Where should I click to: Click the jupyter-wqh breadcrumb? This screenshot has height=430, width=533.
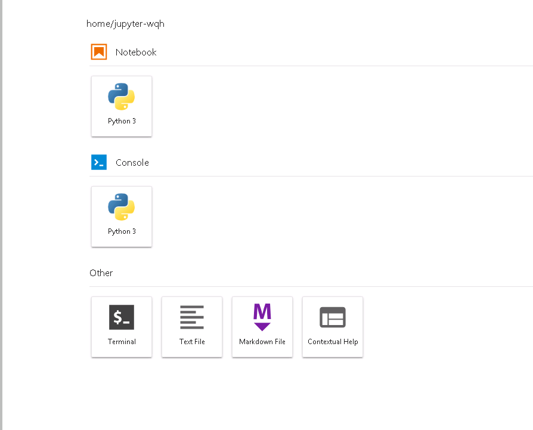coord(138,24)
